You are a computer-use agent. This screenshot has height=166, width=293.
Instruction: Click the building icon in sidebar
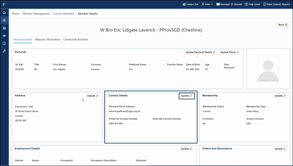coord(4,28)
